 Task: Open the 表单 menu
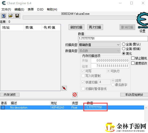(31, 9)
